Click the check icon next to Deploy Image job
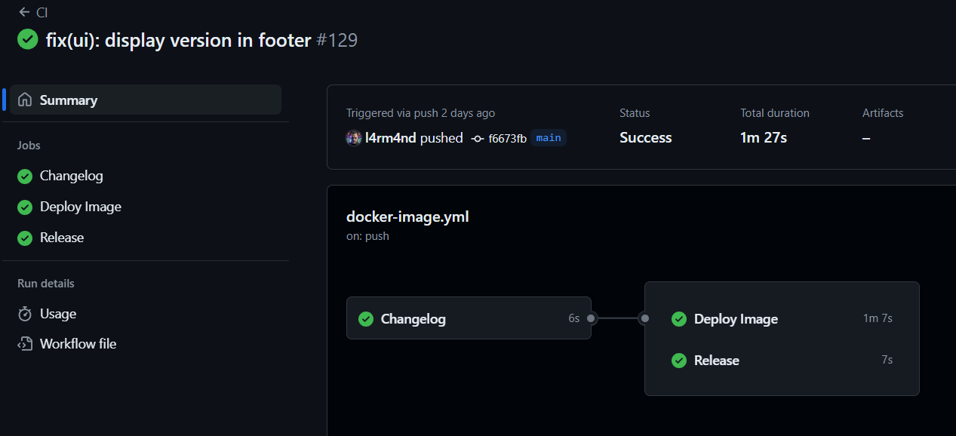 [x=24, y=207]
